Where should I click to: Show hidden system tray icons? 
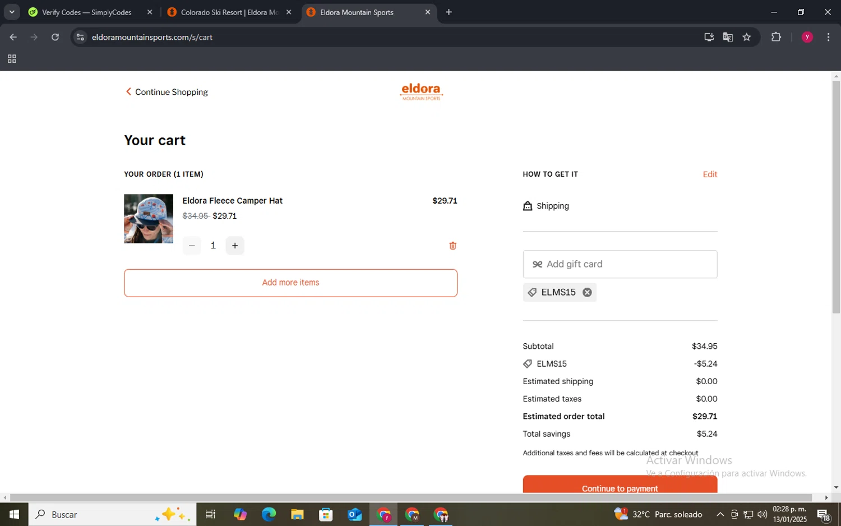point(720,514)
